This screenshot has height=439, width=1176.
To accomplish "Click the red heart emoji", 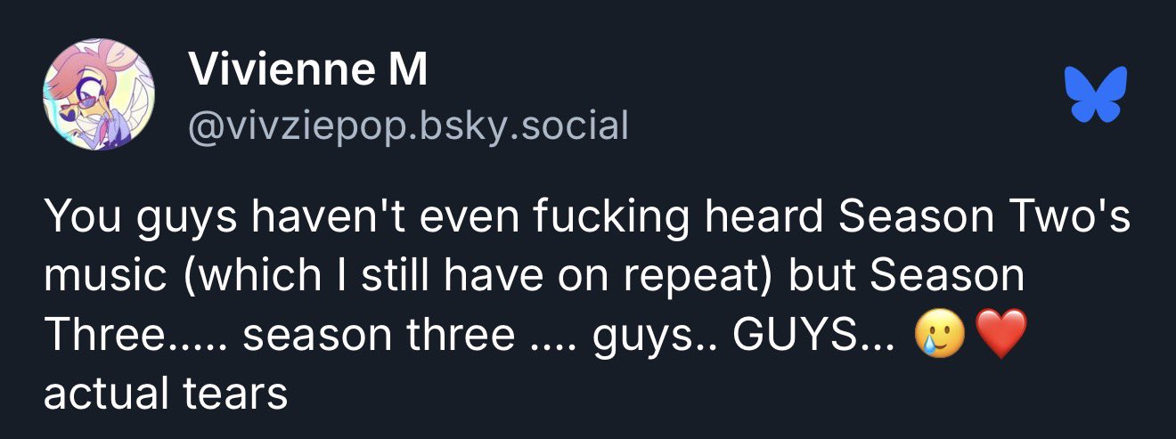I will (x=1002, y=338).
